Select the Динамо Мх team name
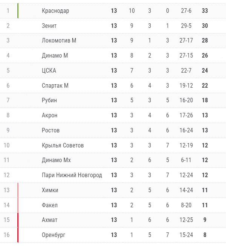Screen dimensions: 226x246 pos(56,160)
